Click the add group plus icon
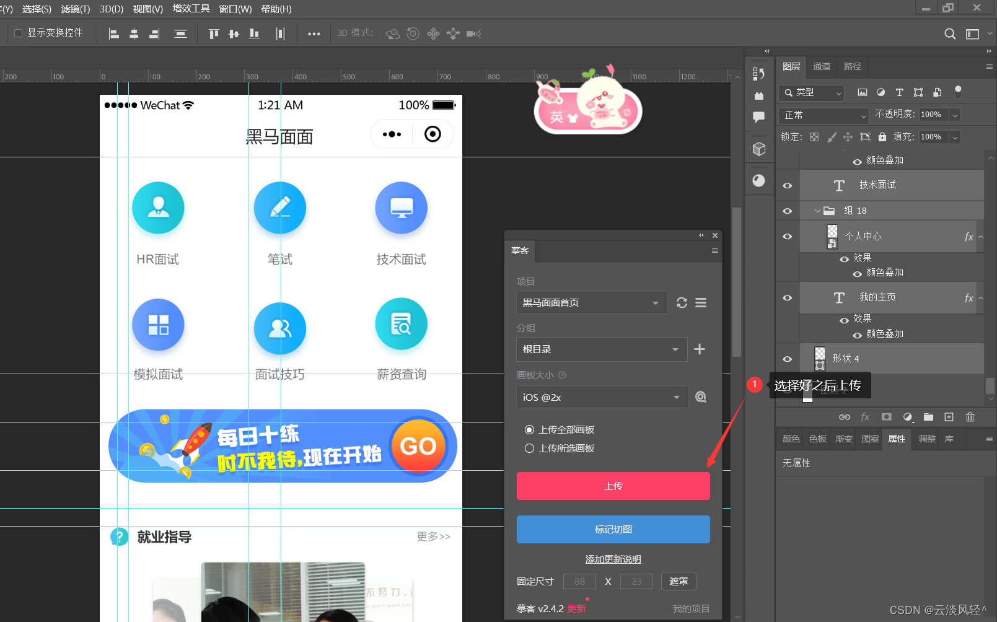Screen dimensions: 997x622 [x=700, y=349]
